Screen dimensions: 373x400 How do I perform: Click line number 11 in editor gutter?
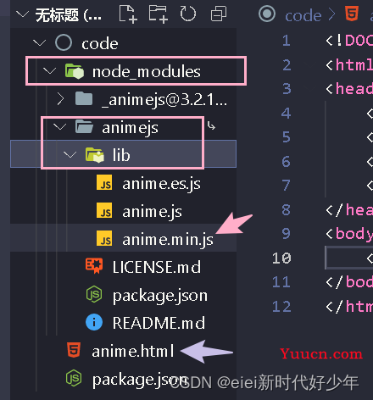tap(281, 282)
